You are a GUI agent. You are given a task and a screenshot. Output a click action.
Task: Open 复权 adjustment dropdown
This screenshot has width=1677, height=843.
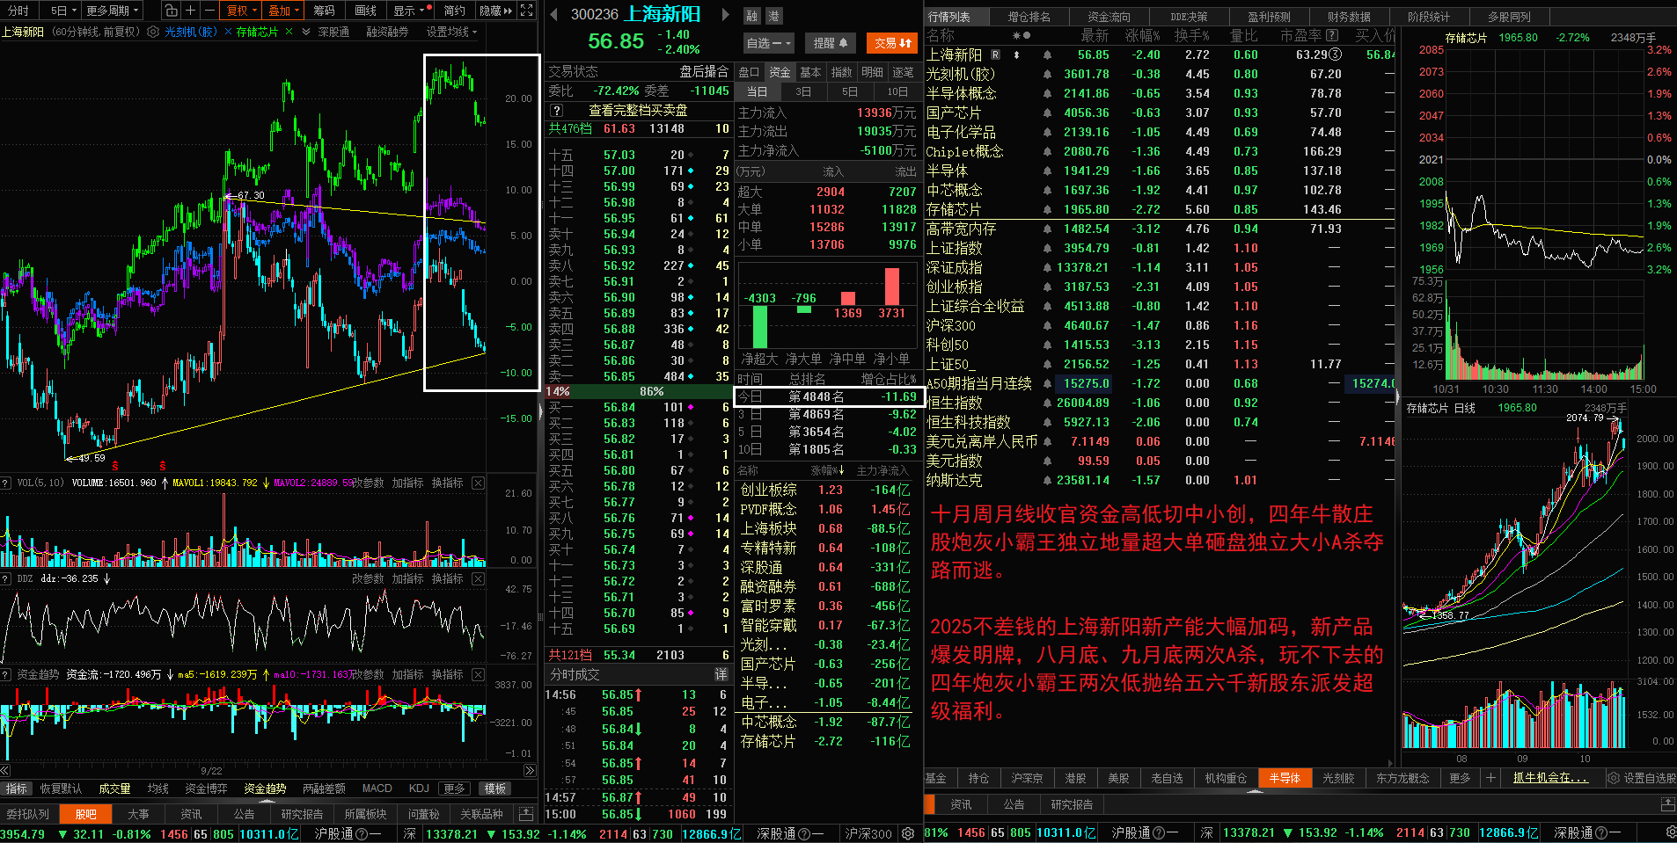(x=242, y=11)
